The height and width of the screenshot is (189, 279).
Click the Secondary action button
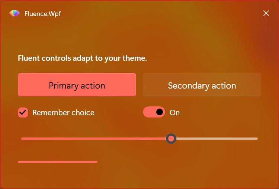point(202,85)
